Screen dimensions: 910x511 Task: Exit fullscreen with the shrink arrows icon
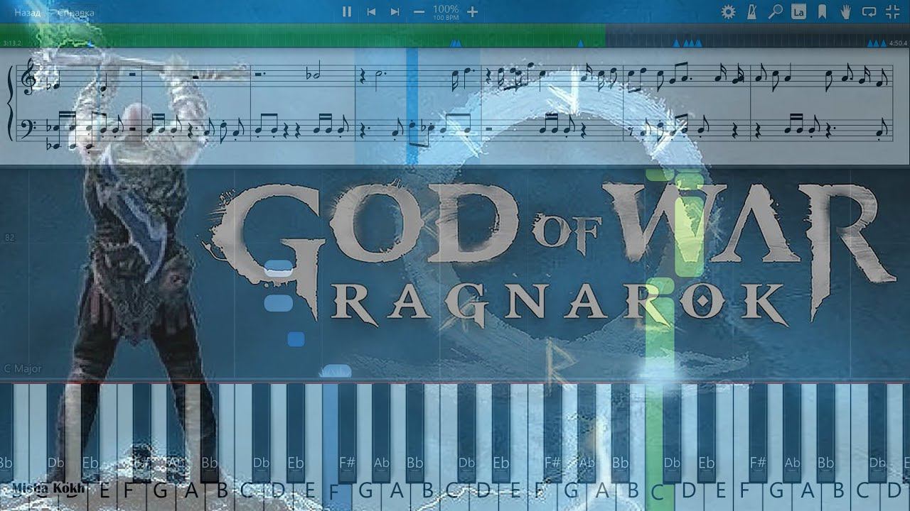coord(892,11)
